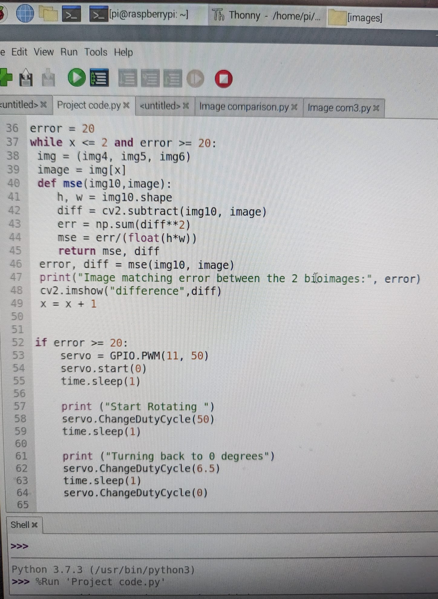The width and height of the screenshot is (438, 599).
Task: Click the "servo.start(0)" line
Action: [103, 368]
